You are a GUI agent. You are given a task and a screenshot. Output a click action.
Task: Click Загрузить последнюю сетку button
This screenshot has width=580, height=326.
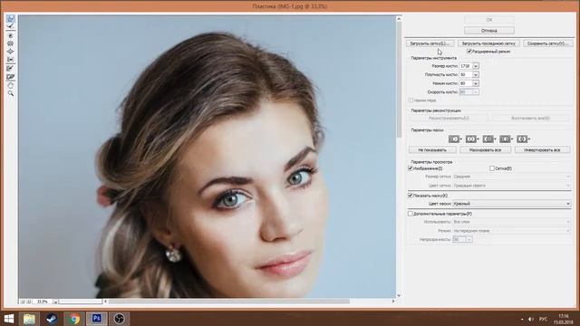[488, 43]
